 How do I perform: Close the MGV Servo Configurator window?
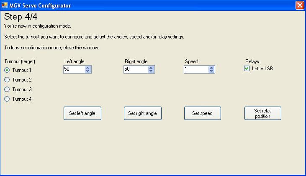point(299,5)
